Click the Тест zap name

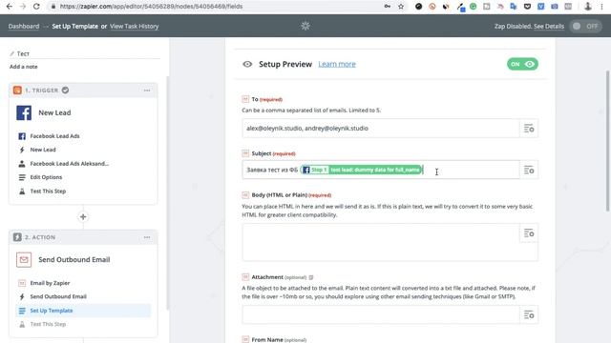click(23, 53)
